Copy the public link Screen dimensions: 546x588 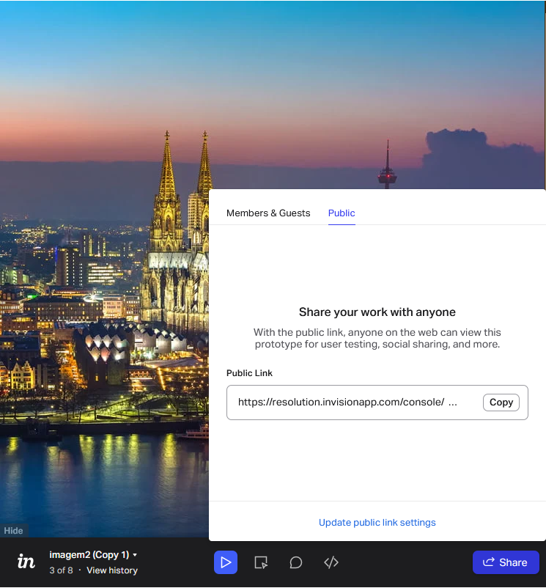coord(501,403)
